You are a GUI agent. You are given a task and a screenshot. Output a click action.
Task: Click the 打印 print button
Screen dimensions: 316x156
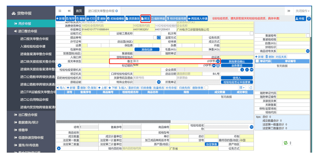point(91,19)
